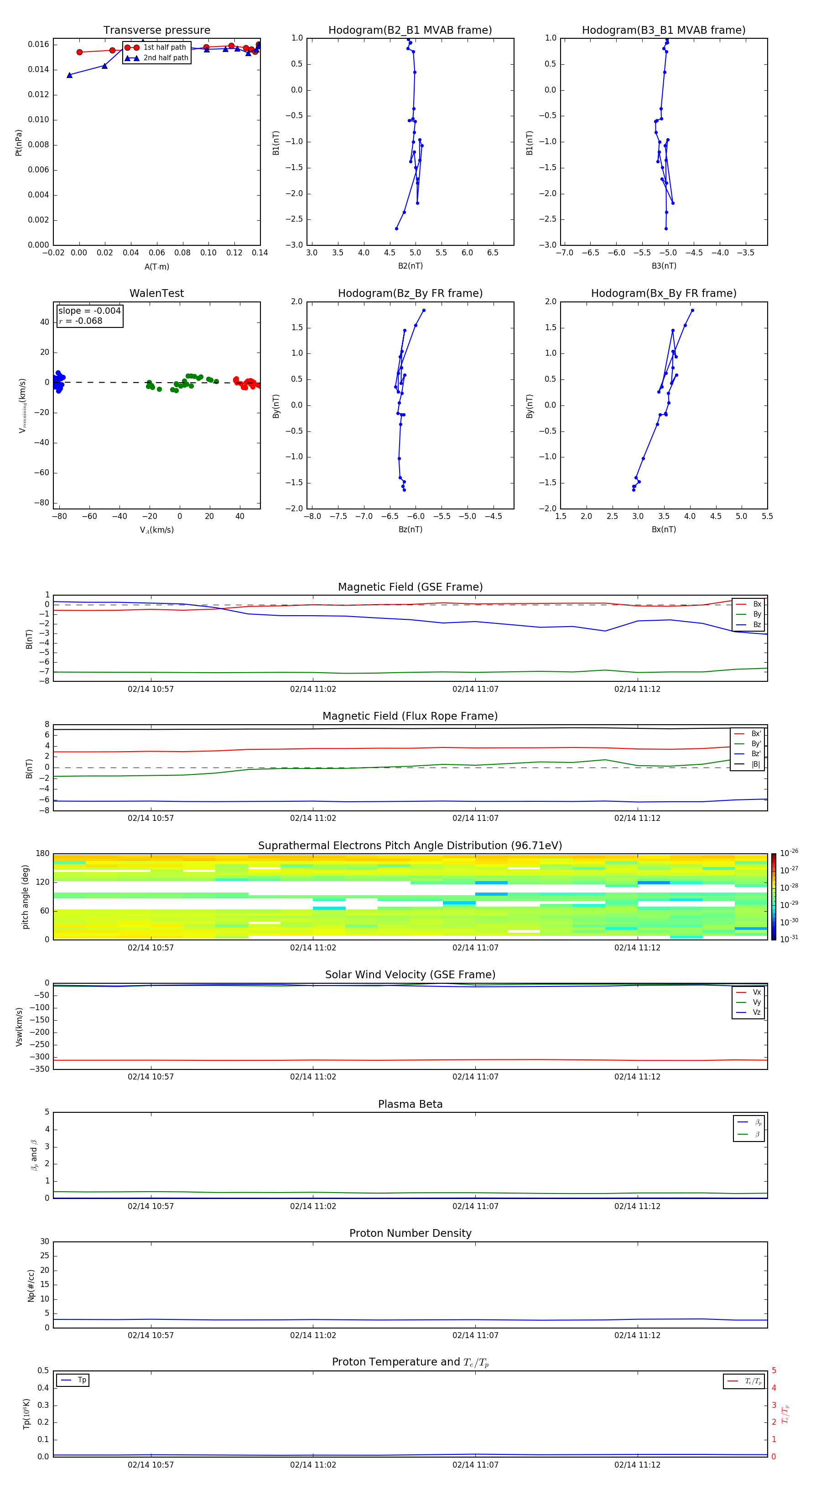Click the 'VA(km/s)' axis label
The height and width of the screenshot is (1505, 821).
(156, 530)
